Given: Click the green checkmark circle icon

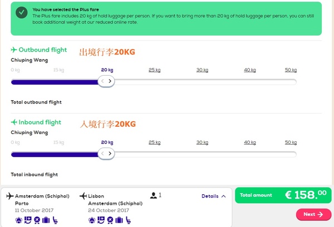Looking at the screenshot, I should [22, 13].
